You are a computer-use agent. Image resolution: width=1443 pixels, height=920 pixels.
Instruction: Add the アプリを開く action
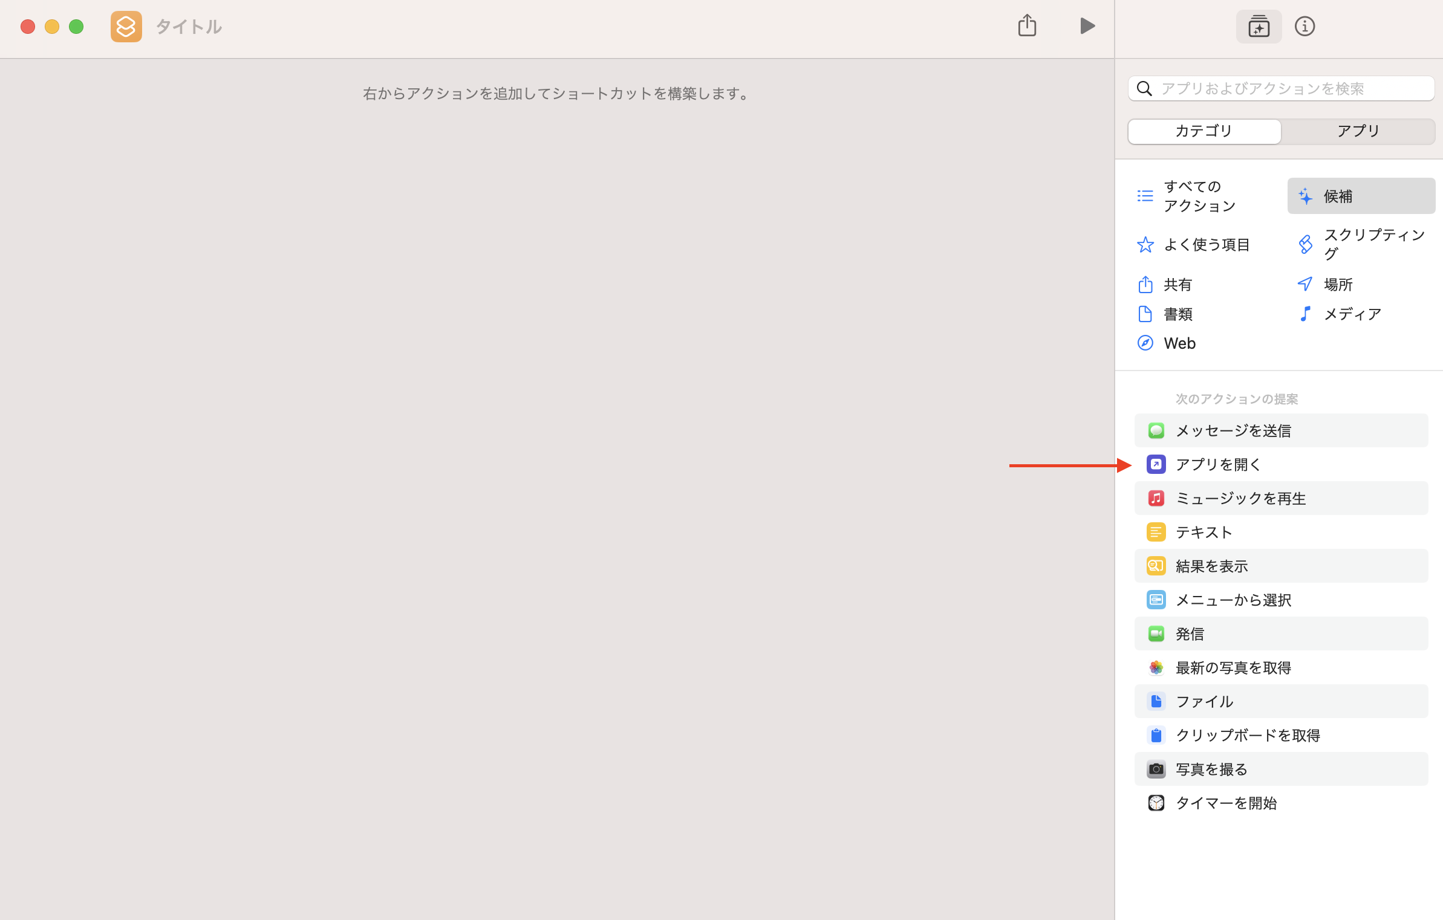pos(1218,464)
